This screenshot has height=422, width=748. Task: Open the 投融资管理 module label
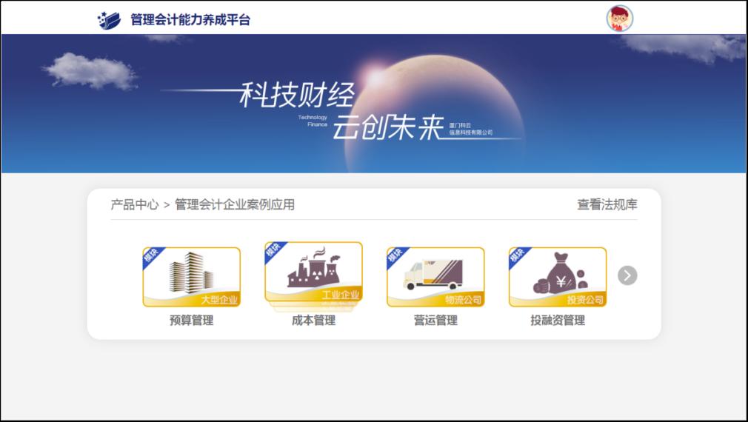[x=558, y=321]
